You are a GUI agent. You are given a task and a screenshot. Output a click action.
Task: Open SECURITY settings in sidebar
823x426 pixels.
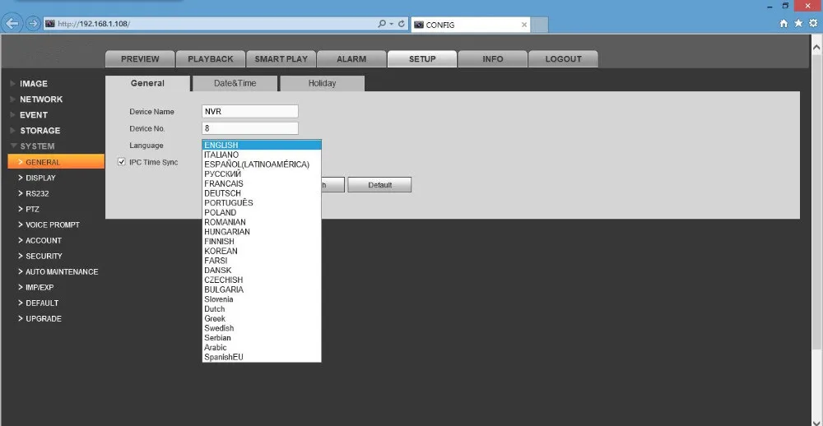pos(44,256)
